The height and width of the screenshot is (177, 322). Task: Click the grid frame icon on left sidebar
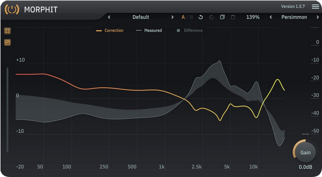[x=7, y=31]
